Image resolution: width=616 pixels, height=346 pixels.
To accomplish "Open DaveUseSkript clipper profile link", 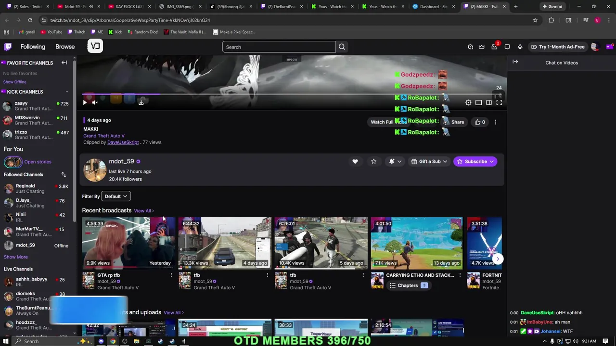I will (123, 142).
